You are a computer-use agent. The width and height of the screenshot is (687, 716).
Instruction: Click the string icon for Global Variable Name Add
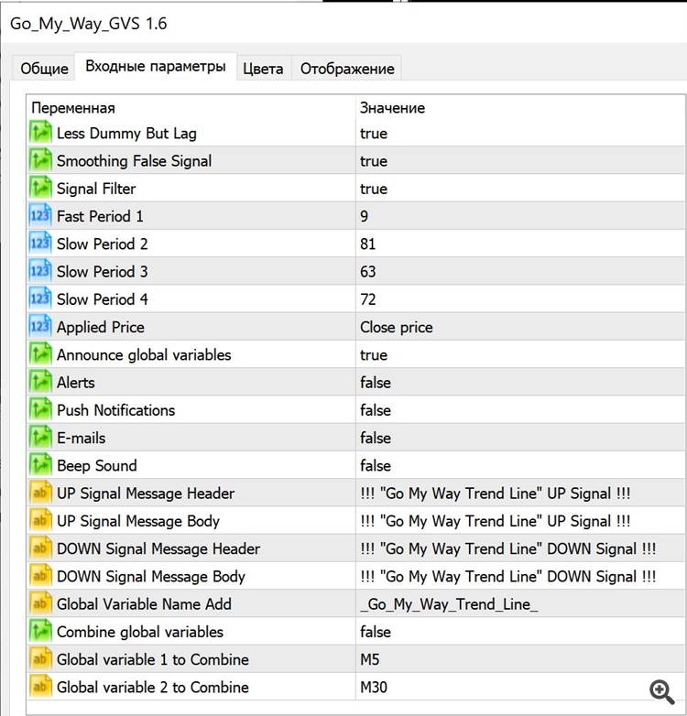pyautogui.click(x=40, y=604)
